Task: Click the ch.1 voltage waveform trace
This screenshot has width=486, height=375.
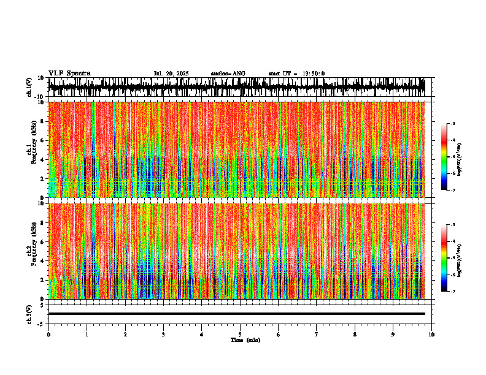Action: tap(237, 87)
